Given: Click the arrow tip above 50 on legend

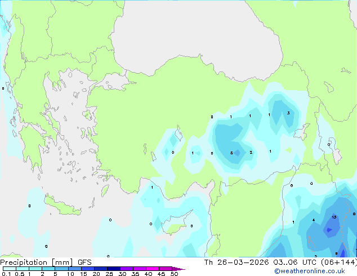Looking at the screenshot, I should (179, 269).
